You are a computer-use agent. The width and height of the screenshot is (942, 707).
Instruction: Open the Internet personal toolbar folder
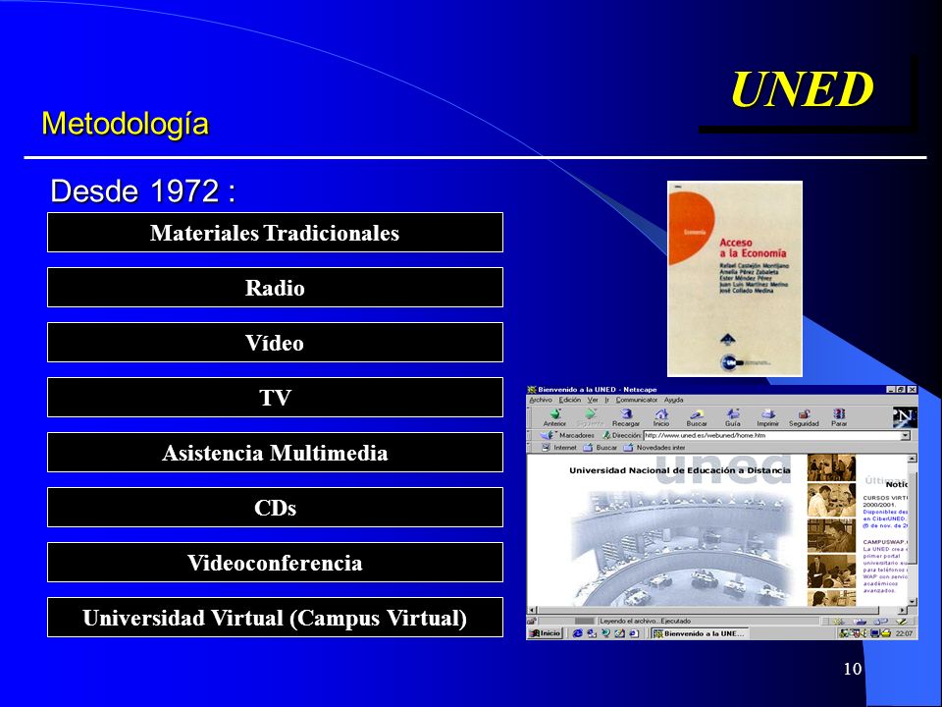click(x=558, y=448)
